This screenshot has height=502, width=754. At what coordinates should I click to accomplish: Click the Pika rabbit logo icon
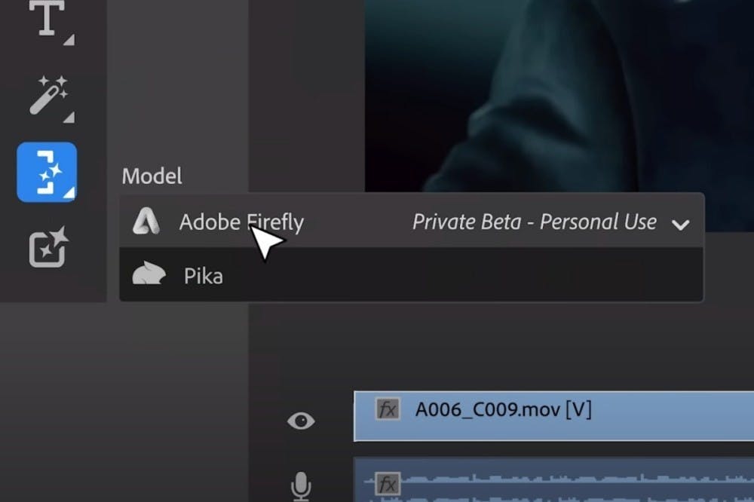[149, 274]
